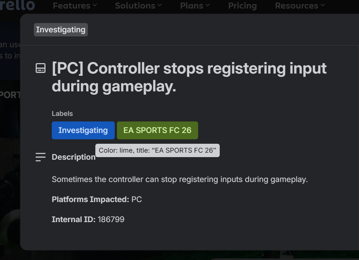Expand the Features menu

74,6
